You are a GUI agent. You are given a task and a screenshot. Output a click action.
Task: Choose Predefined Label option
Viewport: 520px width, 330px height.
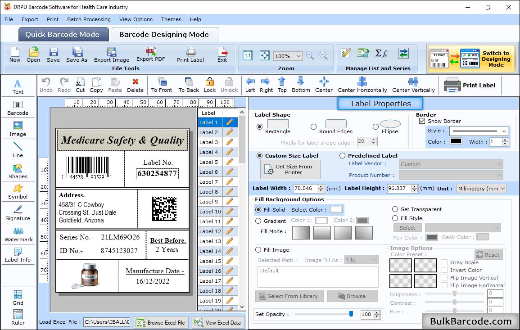[x=342, y=156]
